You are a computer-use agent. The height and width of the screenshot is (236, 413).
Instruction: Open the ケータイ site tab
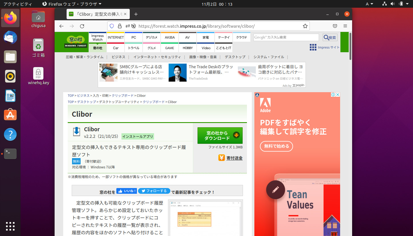click(x=224, y=37)
